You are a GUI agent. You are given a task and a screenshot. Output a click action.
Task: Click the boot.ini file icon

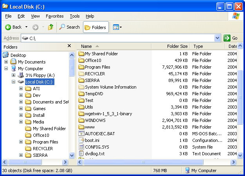(x=81, y=140)
